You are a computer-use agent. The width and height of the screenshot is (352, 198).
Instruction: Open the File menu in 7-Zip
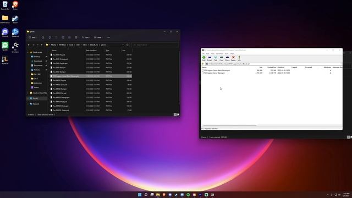[203, 54]
